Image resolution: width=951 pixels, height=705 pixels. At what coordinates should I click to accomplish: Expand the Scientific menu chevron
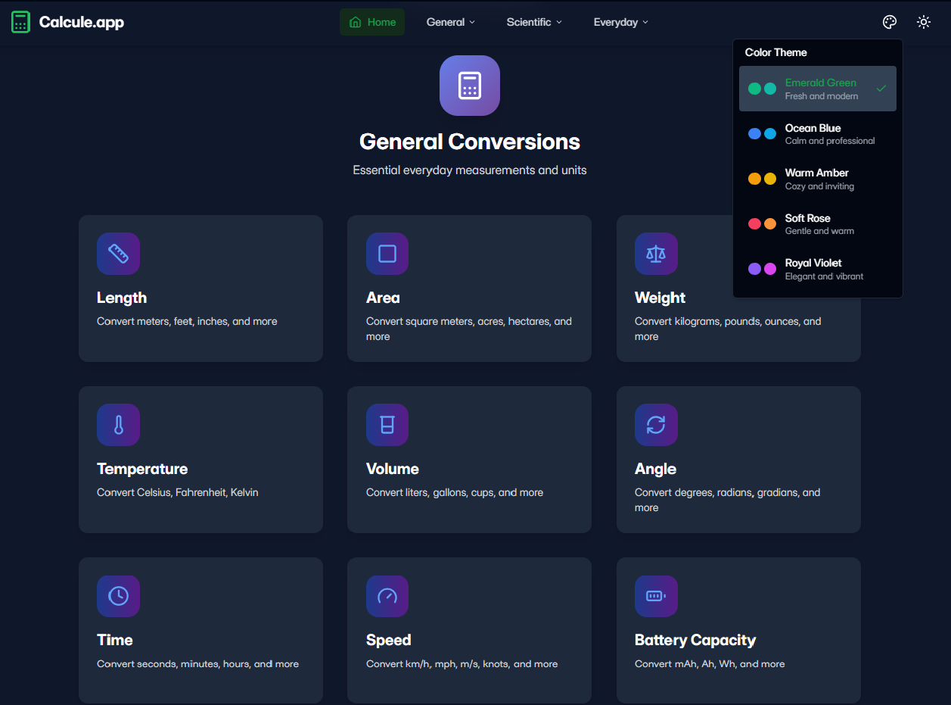pyautogui.click(x=559, y=23)
